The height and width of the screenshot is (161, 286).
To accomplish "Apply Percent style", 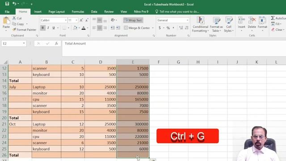I will [168, 28].
